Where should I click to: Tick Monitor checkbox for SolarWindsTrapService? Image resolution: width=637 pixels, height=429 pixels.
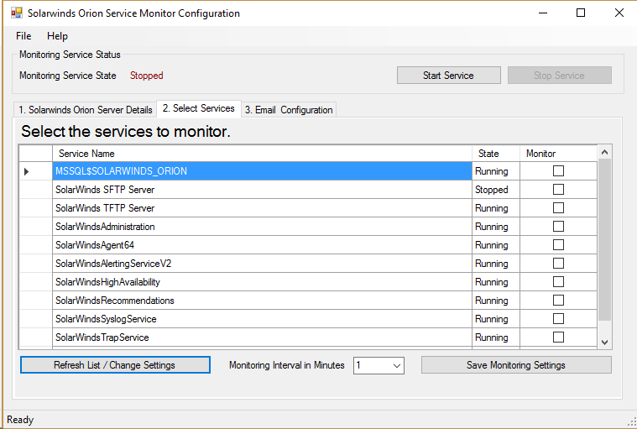click(558, 337)
